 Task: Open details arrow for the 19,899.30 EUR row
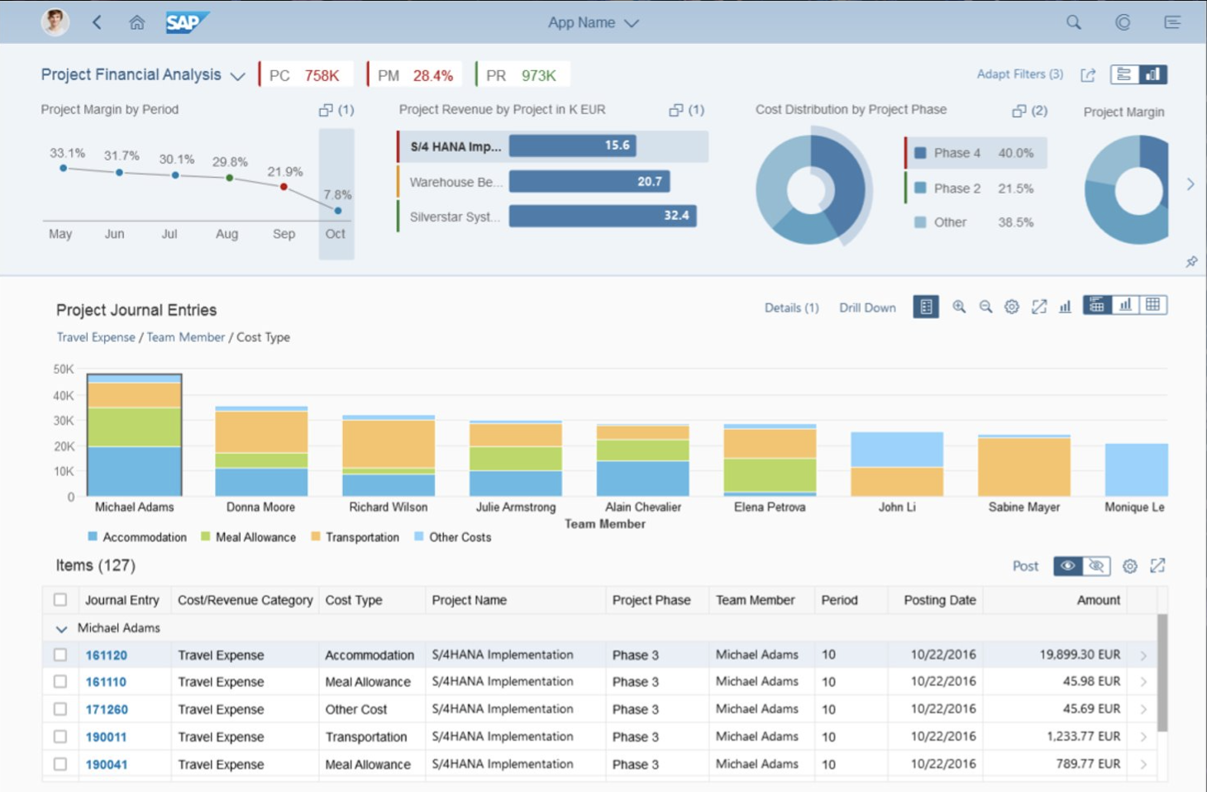(x=1144, y=656)
